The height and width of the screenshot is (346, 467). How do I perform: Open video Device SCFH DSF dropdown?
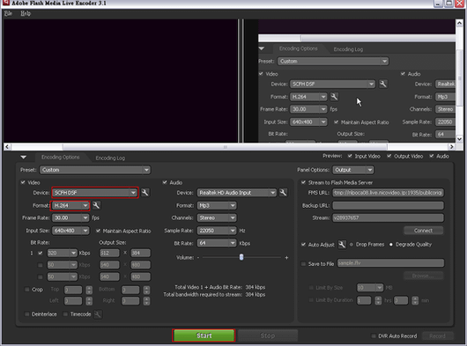[94, 193]
